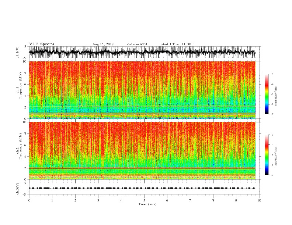
Task: Click the "station=ATH" header label
Action: tap(137, 44)
